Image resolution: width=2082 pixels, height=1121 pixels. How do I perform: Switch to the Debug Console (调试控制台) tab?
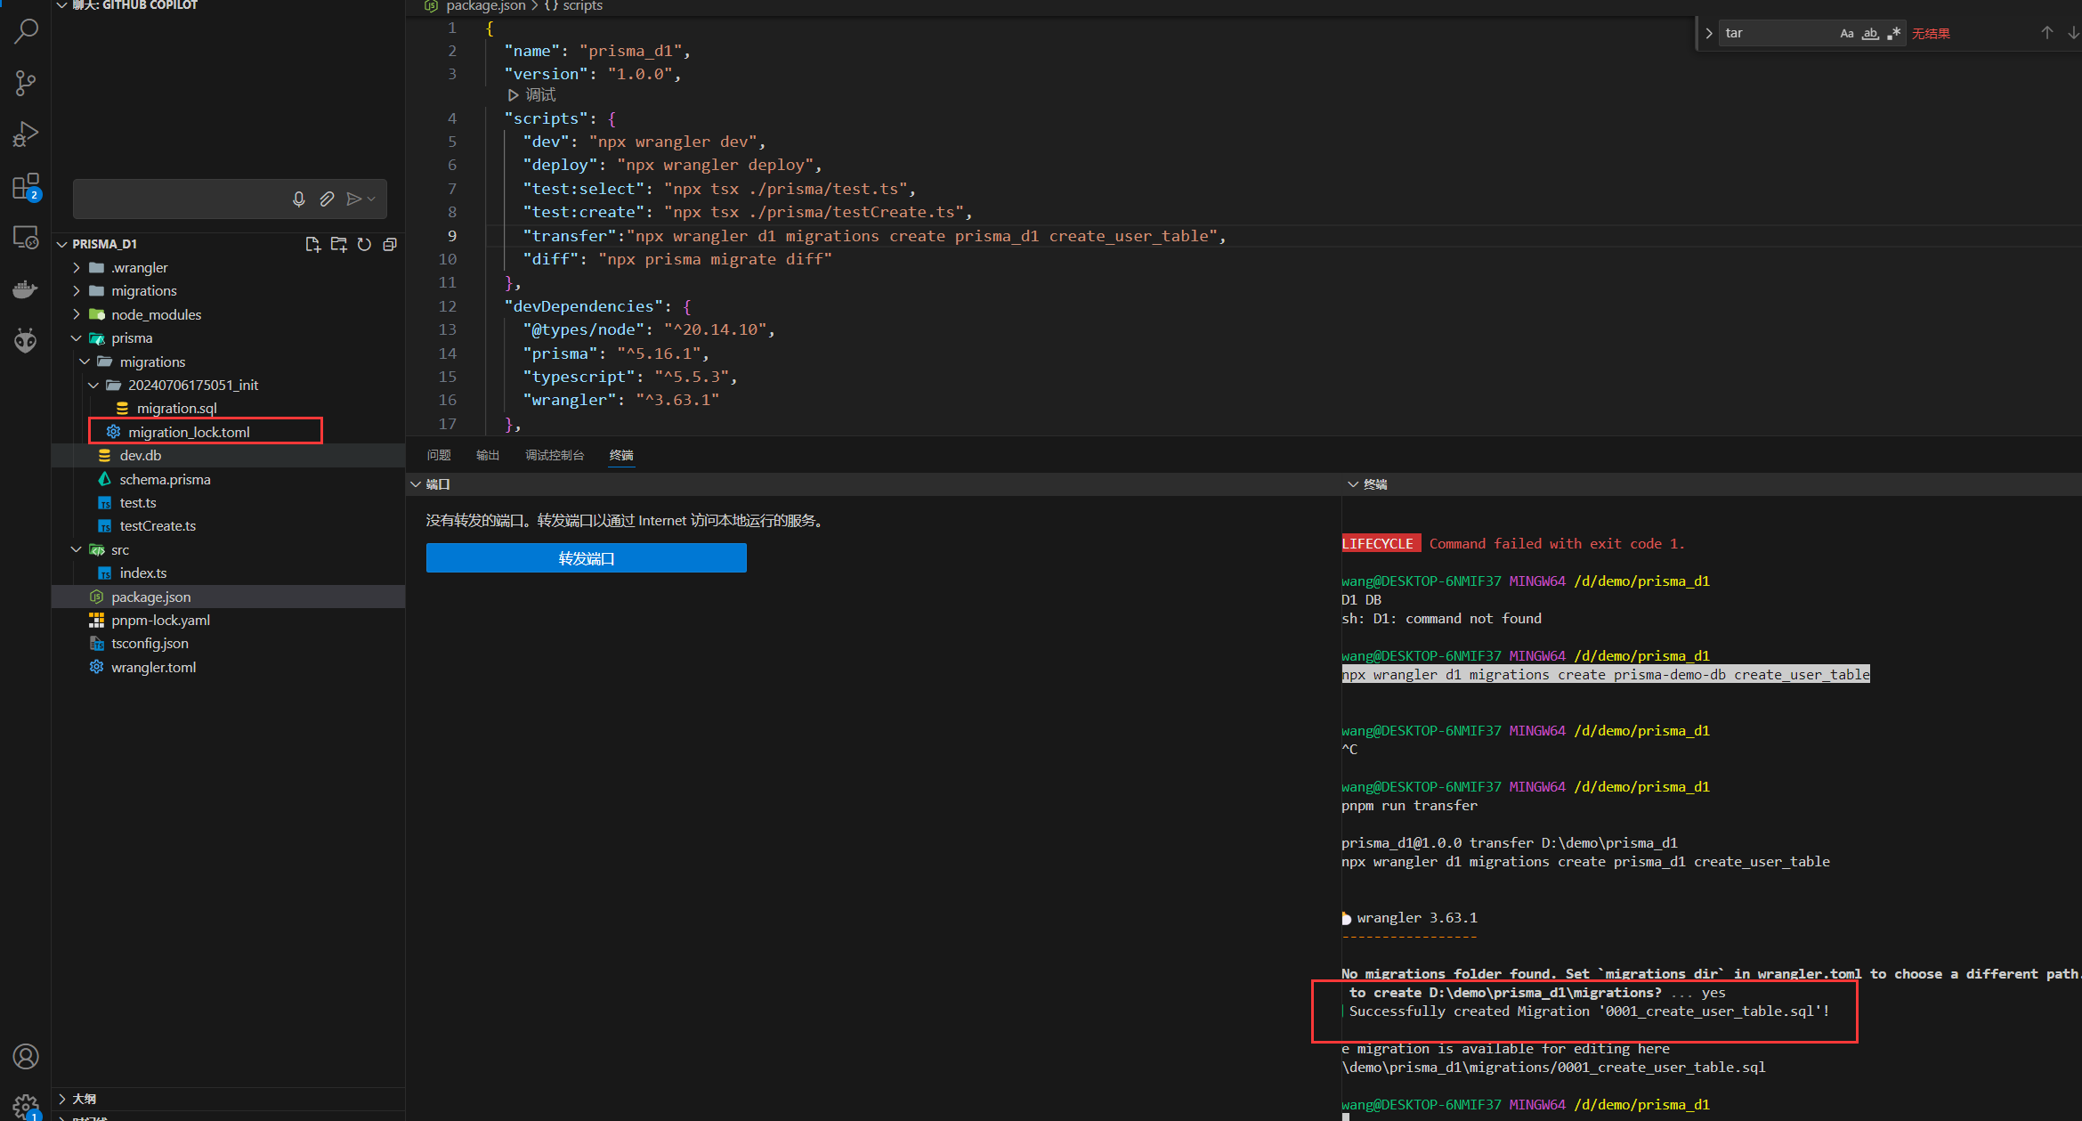tap(555, 456)
